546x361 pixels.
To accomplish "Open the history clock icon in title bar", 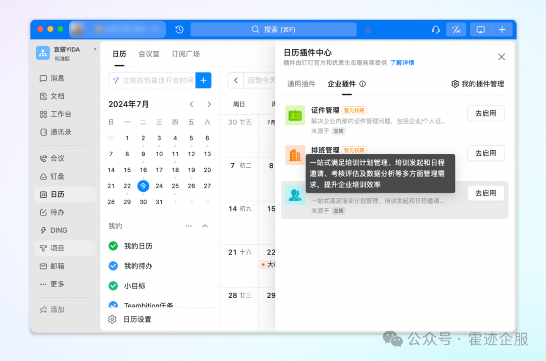I will pos(179,30).
